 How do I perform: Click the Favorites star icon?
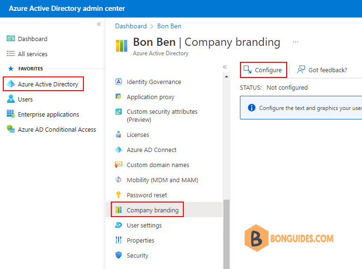[11, 68]
